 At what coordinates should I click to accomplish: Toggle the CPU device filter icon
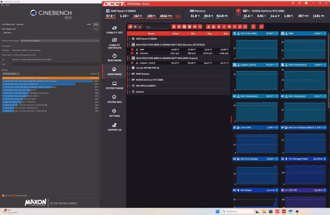(x=174, y=27)
